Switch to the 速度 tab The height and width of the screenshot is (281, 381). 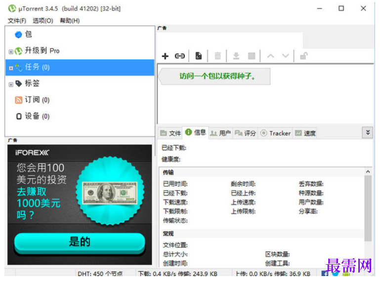point(305,133)
